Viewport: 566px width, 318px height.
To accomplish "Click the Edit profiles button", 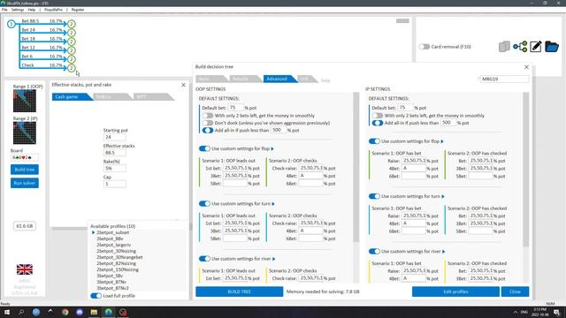I will coord(455,291).
